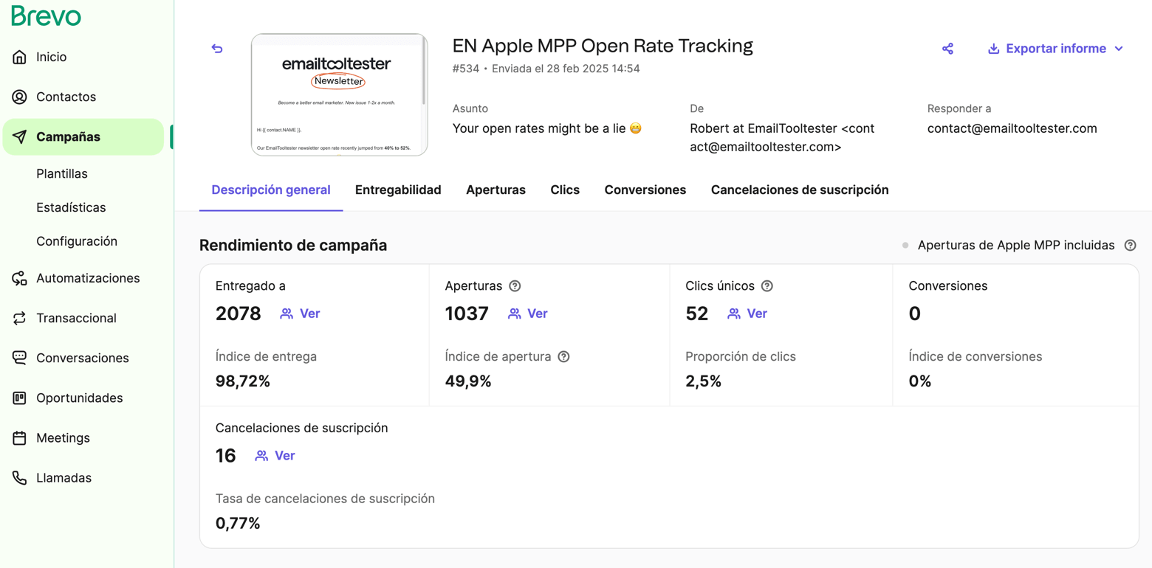The image size is (1152, 568).
Task: Click the Llamadas phone icon
Action: 20,477
